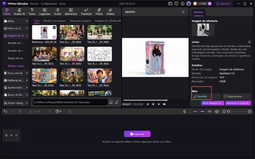Click the Importar button in timeline
255x159 pixels.
tap(137, 134)
